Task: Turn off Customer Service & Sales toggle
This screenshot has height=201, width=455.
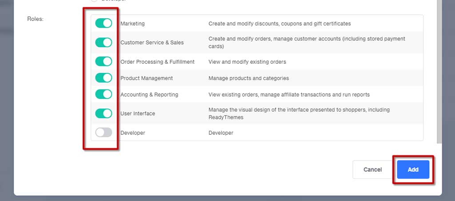Action: click(x=104, y=42)
